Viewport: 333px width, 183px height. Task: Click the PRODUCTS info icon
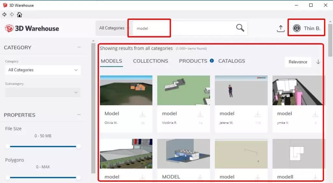click(212, 60)
